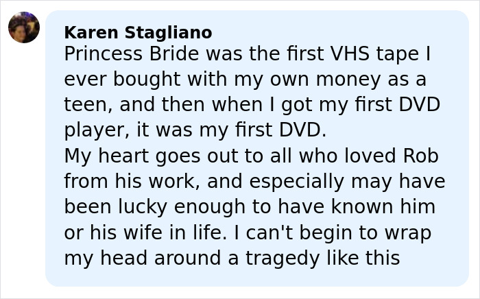Open Karen Stagliano's profile name link
Image resolution: width=480 pixels, height=299 pixels.
point(138,32)
